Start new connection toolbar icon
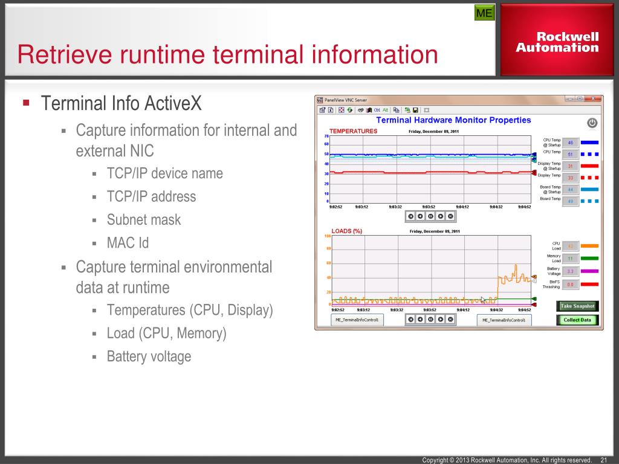 407,110
